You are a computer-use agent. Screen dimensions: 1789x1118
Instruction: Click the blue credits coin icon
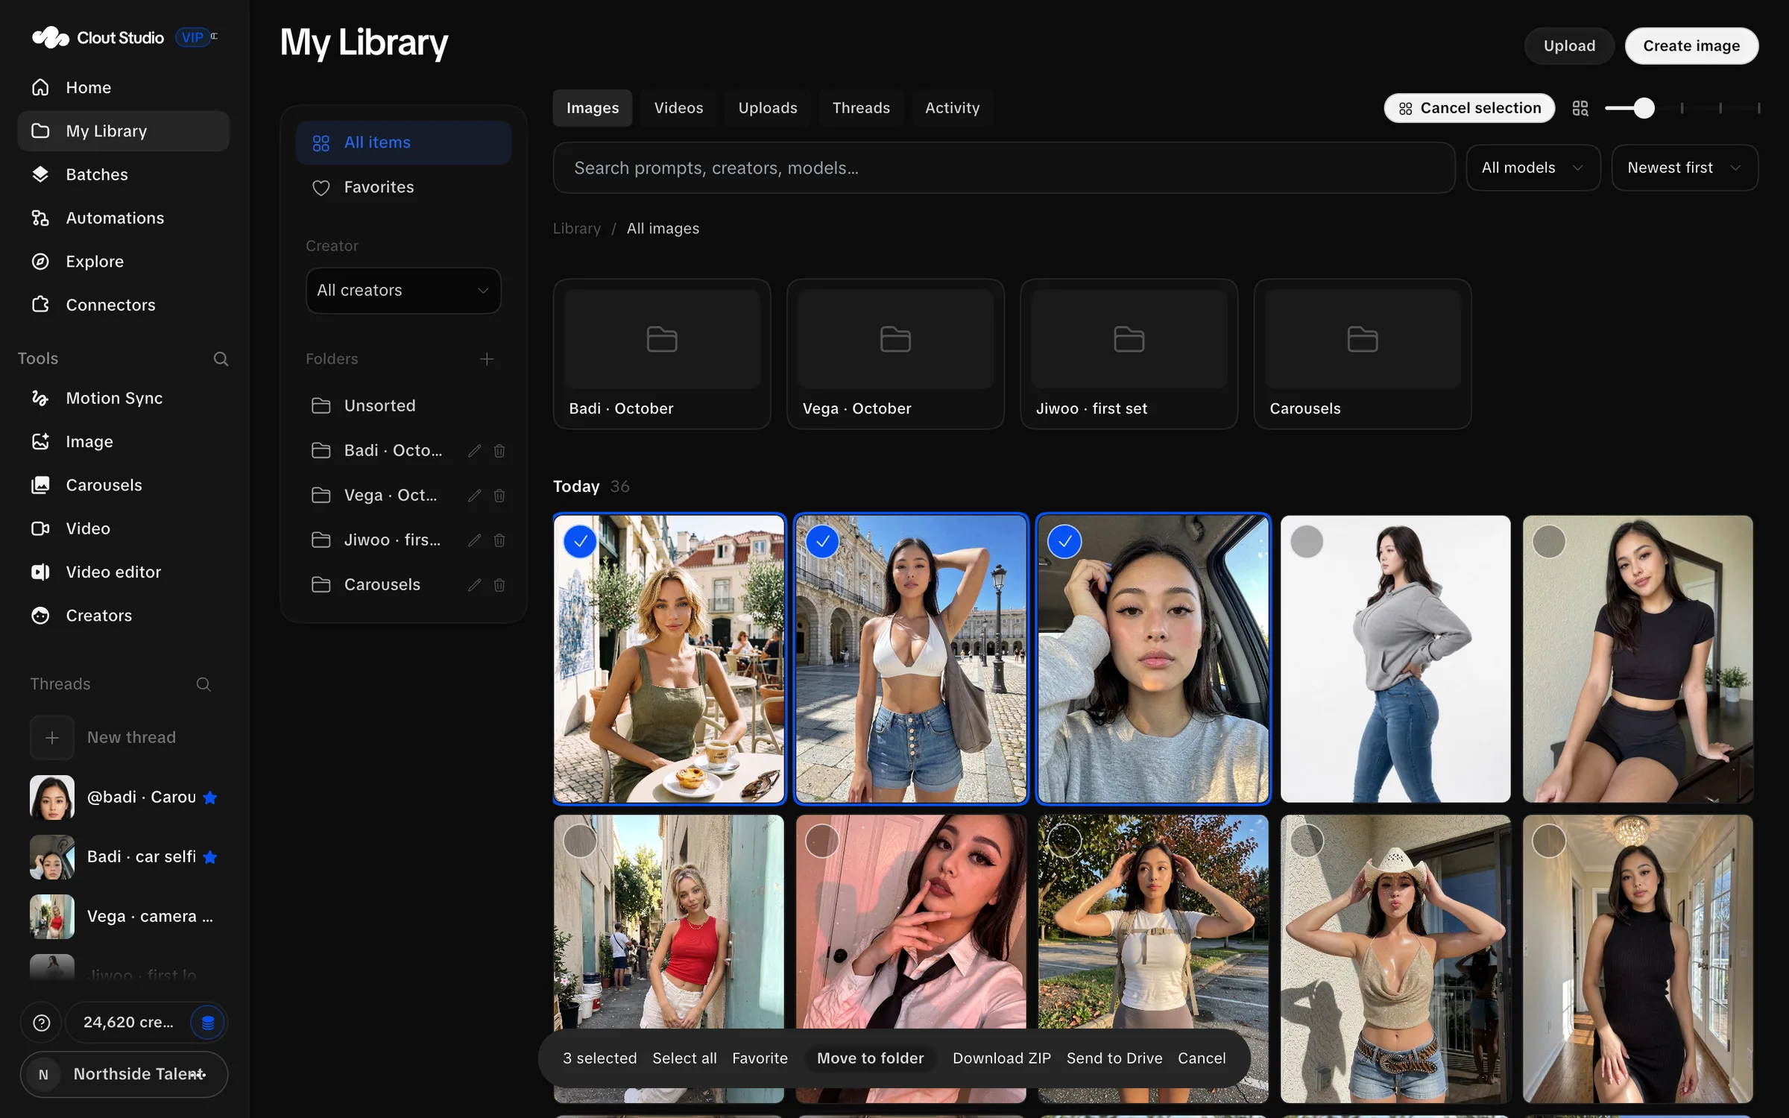click(207, 1023)
